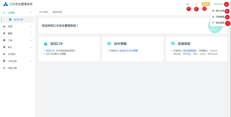Click the 风险大屏 monitor icon in sidebar
Screen dimensions: 231x117
tap(4, 68)
